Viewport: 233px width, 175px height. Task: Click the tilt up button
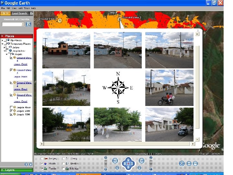pyautogui.click(x=151, y=157)
